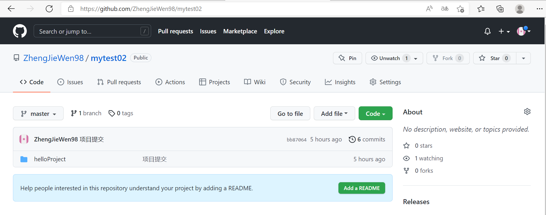Viewport: 546px width, 215px height.
Task: Open the Releases heading link
Action: click(416, 202)
